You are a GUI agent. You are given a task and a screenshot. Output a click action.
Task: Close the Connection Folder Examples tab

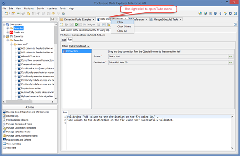pyautogui.click(x=93, y=19)
